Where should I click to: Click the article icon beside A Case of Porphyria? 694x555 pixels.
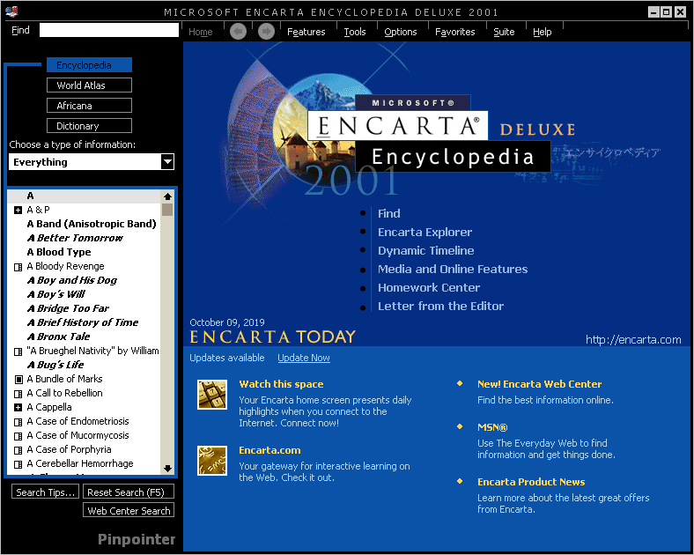click(18, 450)
